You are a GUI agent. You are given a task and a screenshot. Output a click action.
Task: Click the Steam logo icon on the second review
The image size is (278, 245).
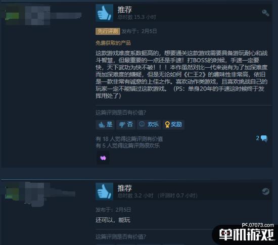[x=265, y=191]
